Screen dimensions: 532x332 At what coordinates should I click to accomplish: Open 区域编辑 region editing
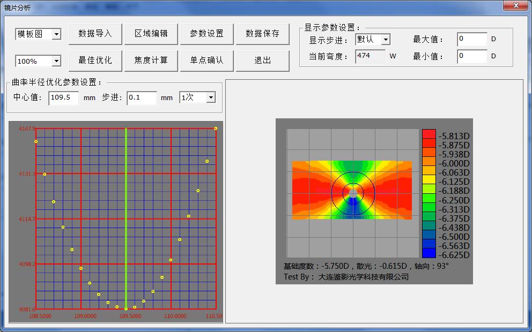(151, 34)
